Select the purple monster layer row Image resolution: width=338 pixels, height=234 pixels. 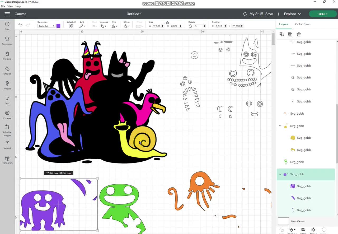click(306, 186)
